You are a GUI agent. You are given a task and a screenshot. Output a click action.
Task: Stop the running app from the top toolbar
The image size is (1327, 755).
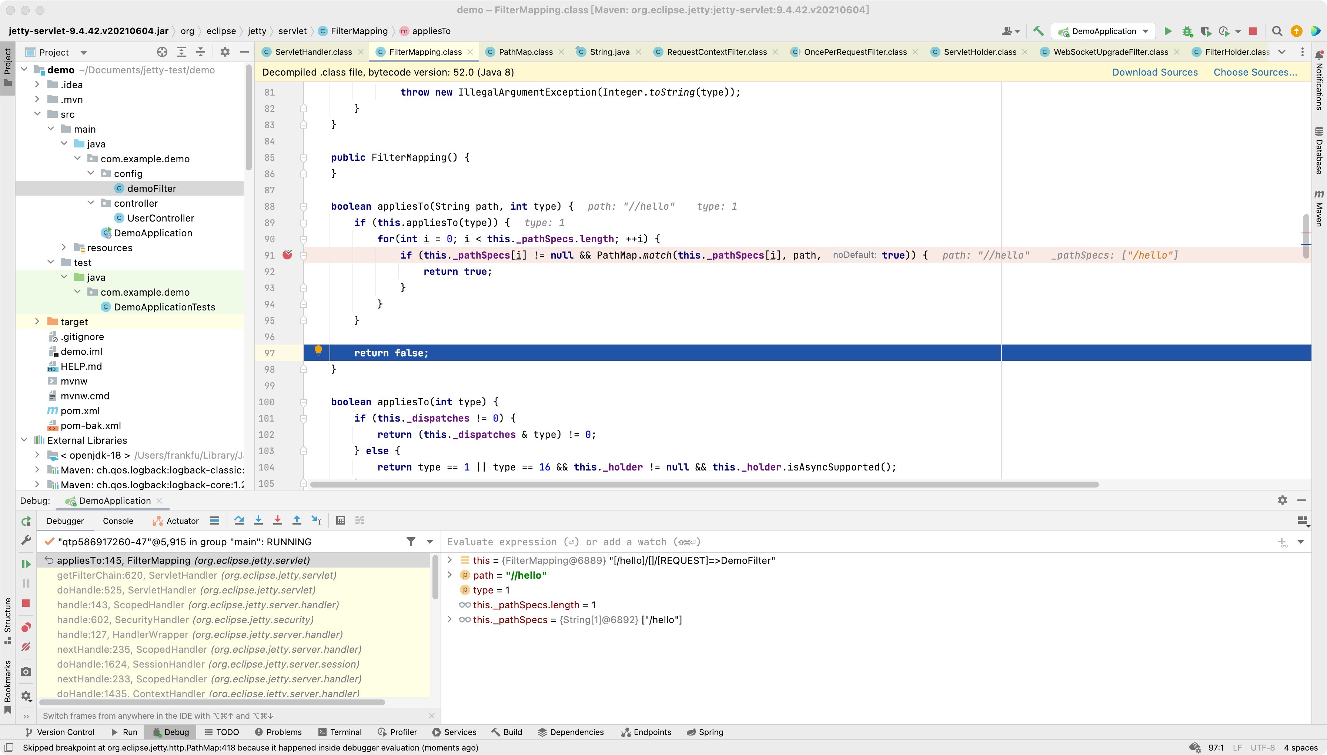pyautogui.click(x=1253, y=31)
